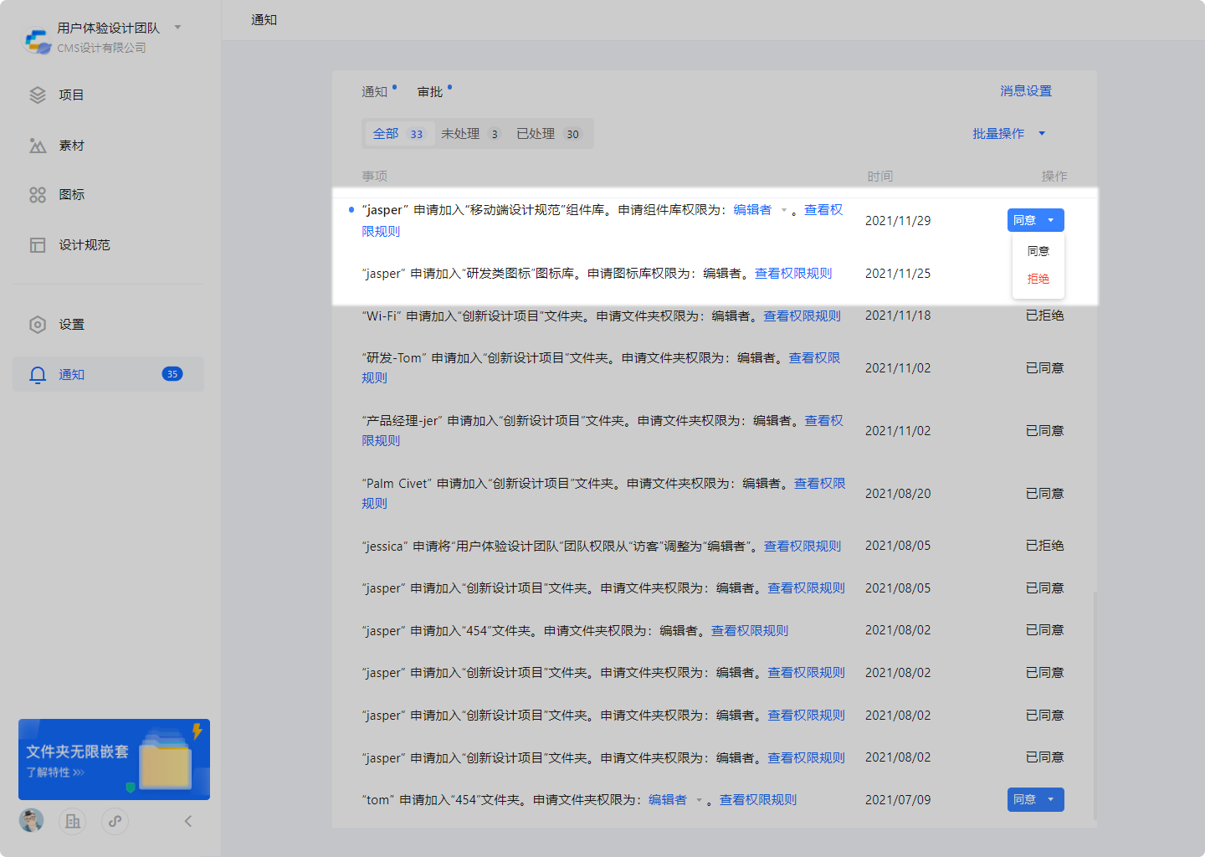Click the 项目 sidebar label
Viewport: 1205px width, 857px height.
pyautogui.click(x=71, y=95)
